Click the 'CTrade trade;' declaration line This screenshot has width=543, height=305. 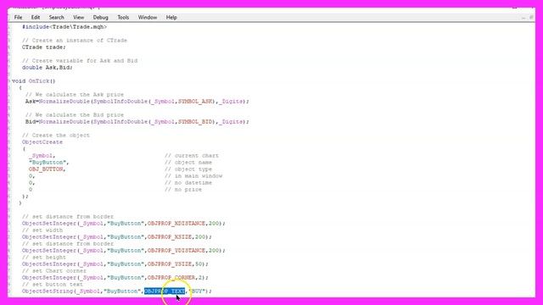(43, 47)
